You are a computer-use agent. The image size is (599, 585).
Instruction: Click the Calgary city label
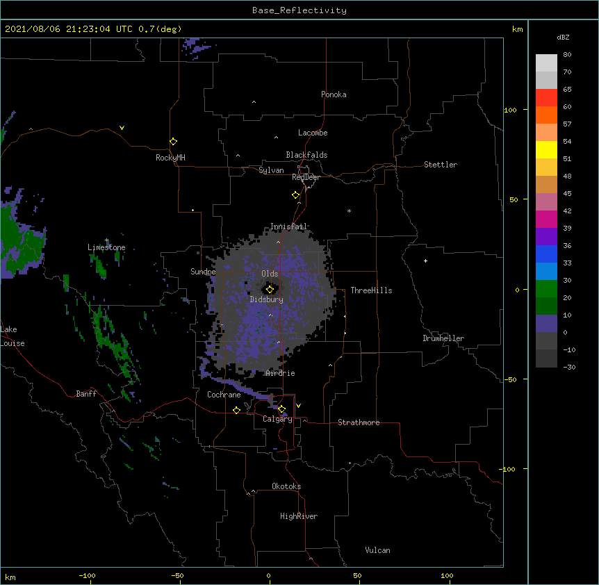(x=277, y=419)
